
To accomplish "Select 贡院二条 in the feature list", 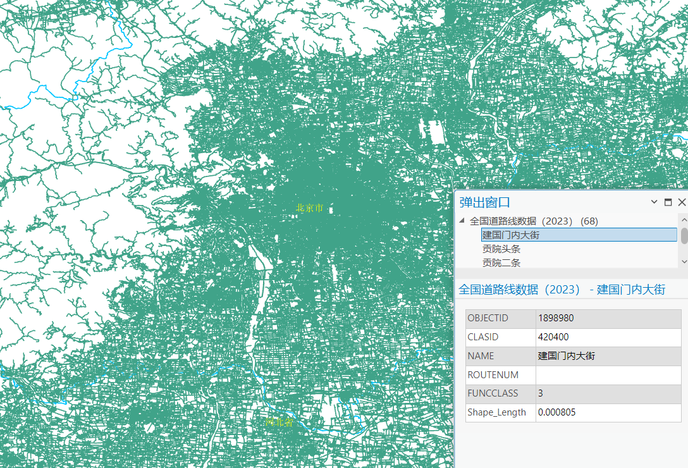I will point(501,262).
